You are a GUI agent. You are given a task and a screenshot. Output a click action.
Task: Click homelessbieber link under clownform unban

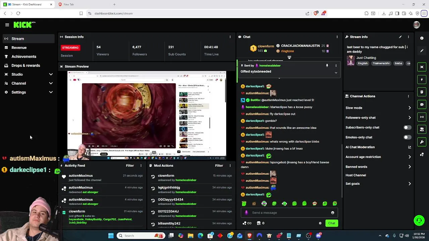point(186,180)
